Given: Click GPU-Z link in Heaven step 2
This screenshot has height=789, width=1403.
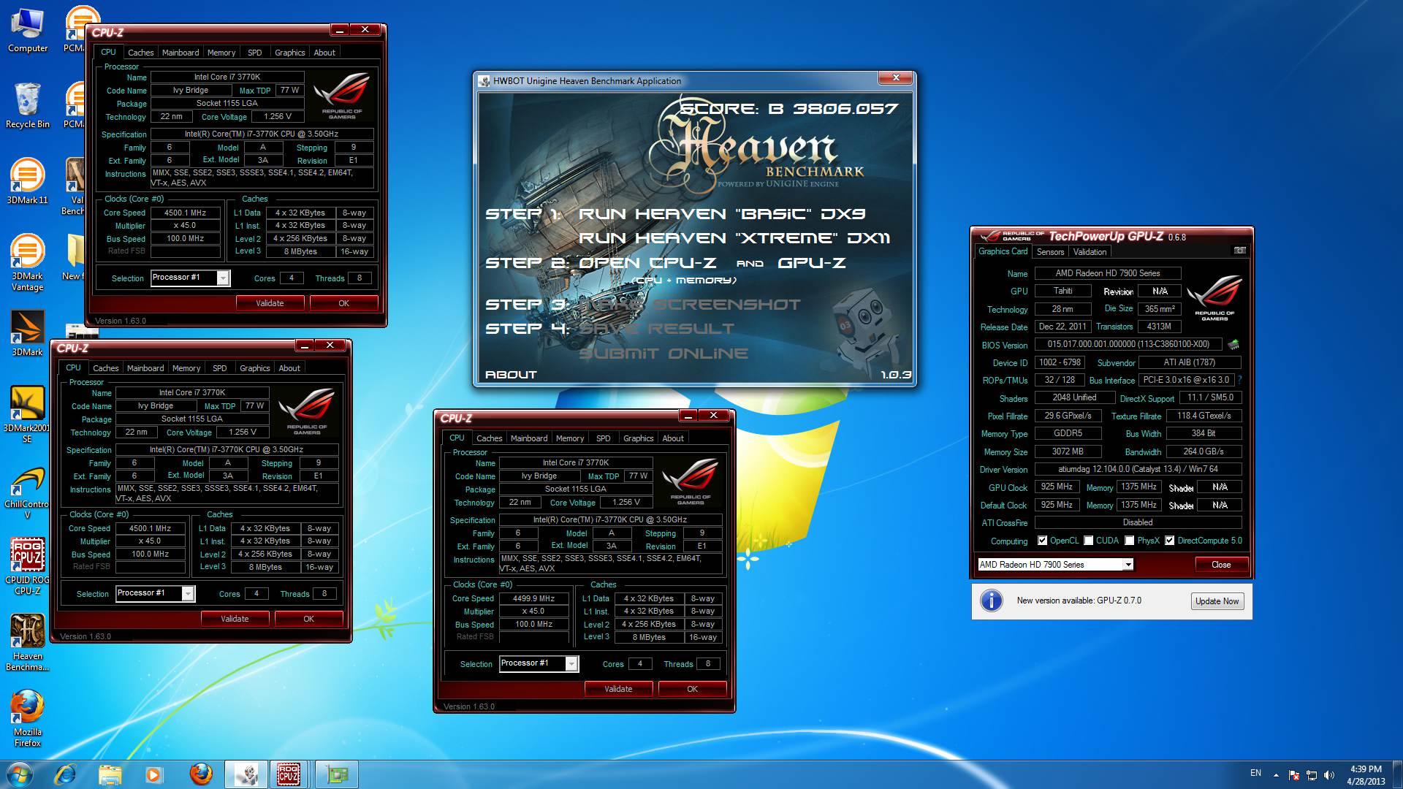Looking at the screenshot, I should (x=811, y=262).
